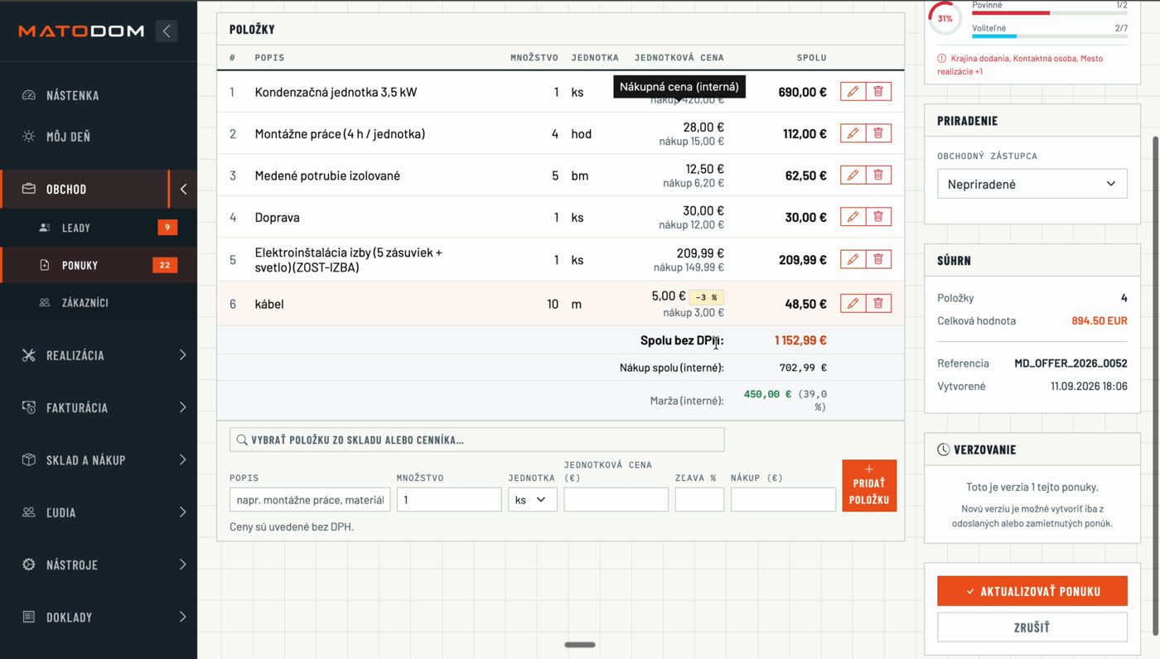
Task: Expand the Nástroje menu section
Action: point(182,565)
